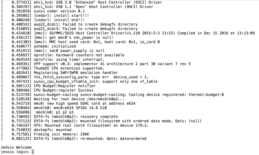
Task: Click the "Waiting for root device" line
Action: 79,99
